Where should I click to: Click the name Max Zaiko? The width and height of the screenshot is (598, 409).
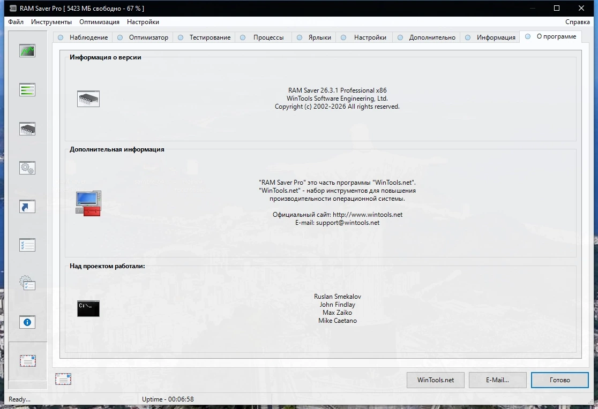[x=338, y=313]
